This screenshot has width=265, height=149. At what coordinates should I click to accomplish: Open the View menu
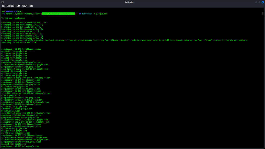24,6
